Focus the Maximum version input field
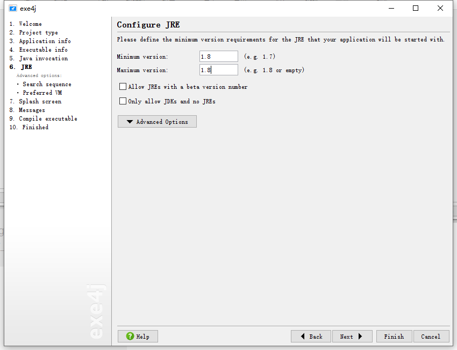 (219, 70)
